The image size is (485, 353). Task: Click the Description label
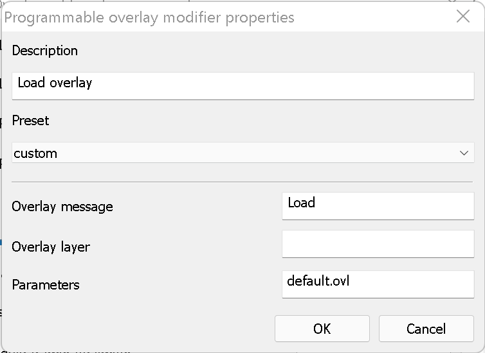pos(44,51)
